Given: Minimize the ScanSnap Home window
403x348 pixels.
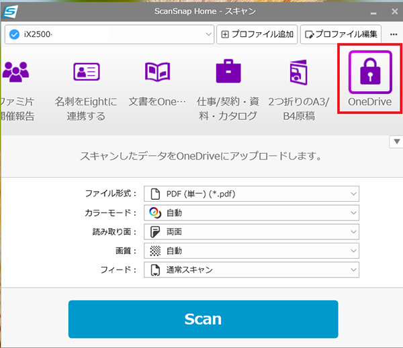Looking at the screenshot, I should pyautogui.click(x=373, y=13).
